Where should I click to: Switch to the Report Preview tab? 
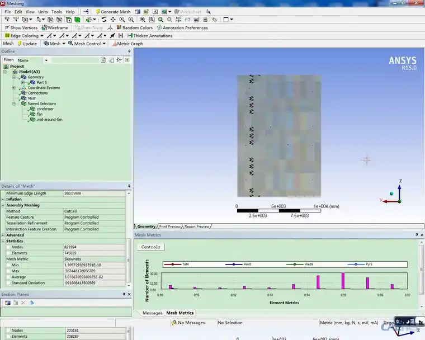pyautogui.click(x=197, y=226)
